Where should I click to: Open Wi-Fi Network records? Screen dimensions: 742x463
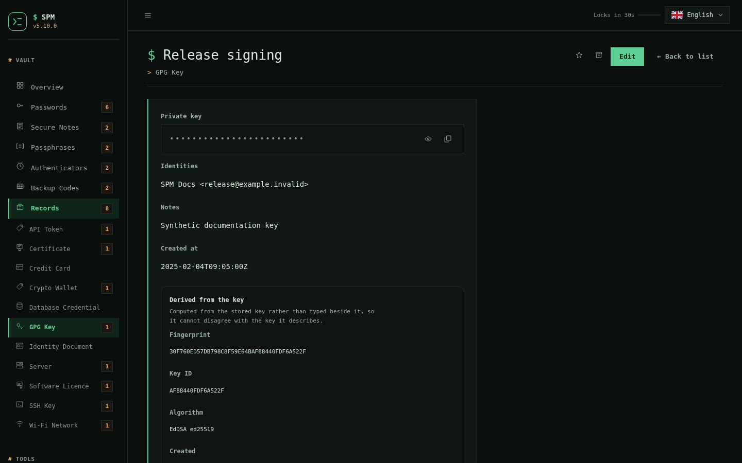[x=64, y=425]
